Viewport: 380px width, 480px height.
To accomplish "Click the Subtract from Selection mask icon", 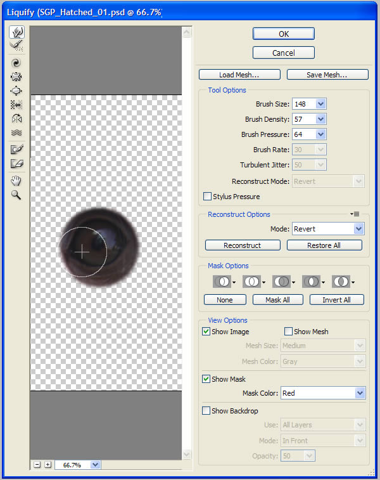I will (281, 282).
